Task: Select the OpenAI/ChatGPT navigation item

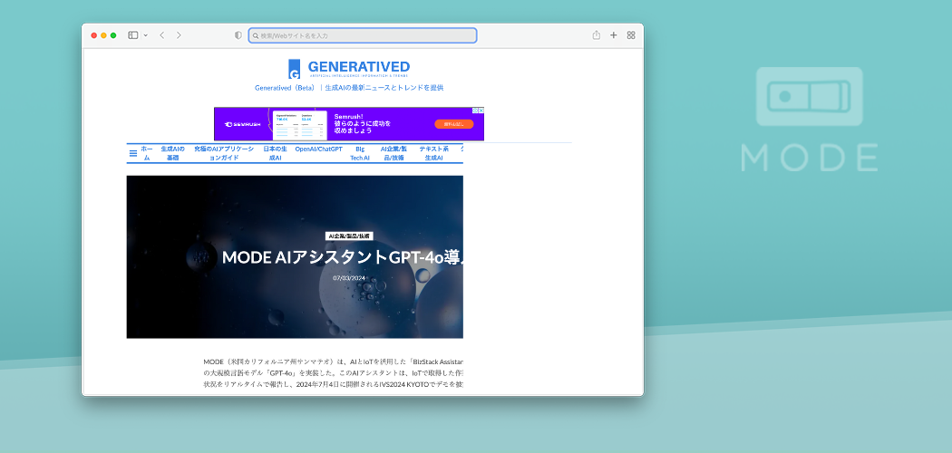Action: coord(319,149)
